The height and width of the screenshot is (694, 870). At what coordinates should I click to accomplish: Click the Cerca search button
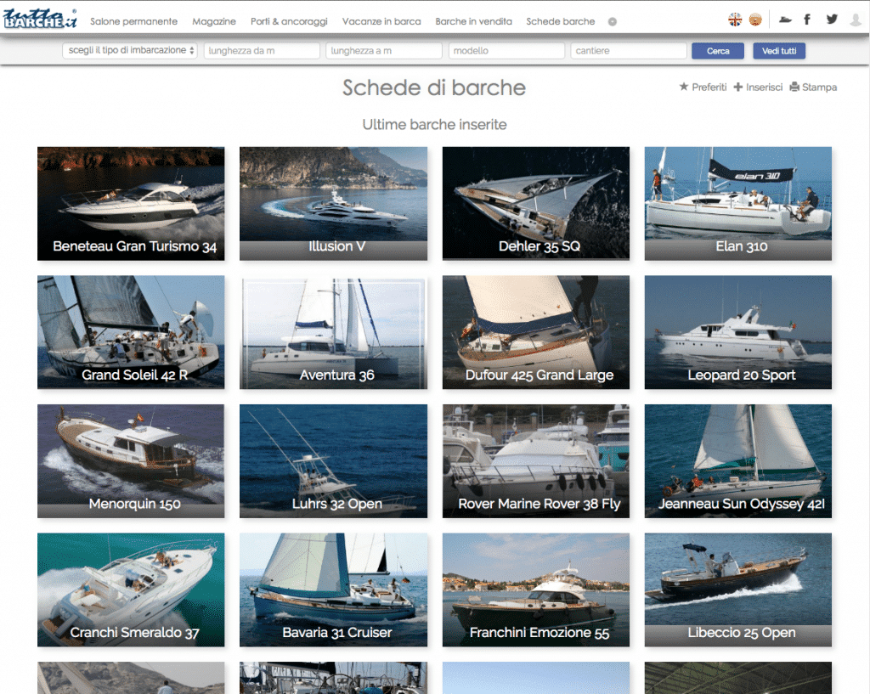click(x=718, y=51)
